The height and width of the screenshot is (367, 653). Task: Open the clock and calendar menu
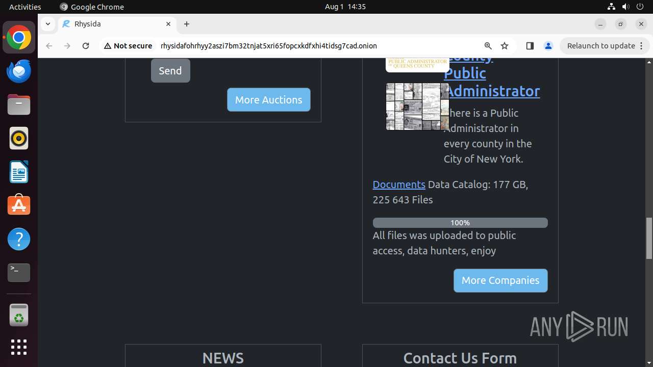point(345,7)
